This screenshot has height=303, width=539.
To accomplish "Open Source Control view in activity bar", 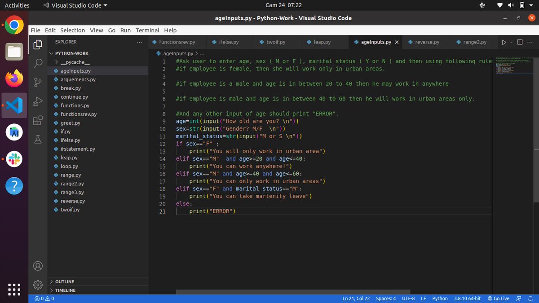I will [38, 82].
